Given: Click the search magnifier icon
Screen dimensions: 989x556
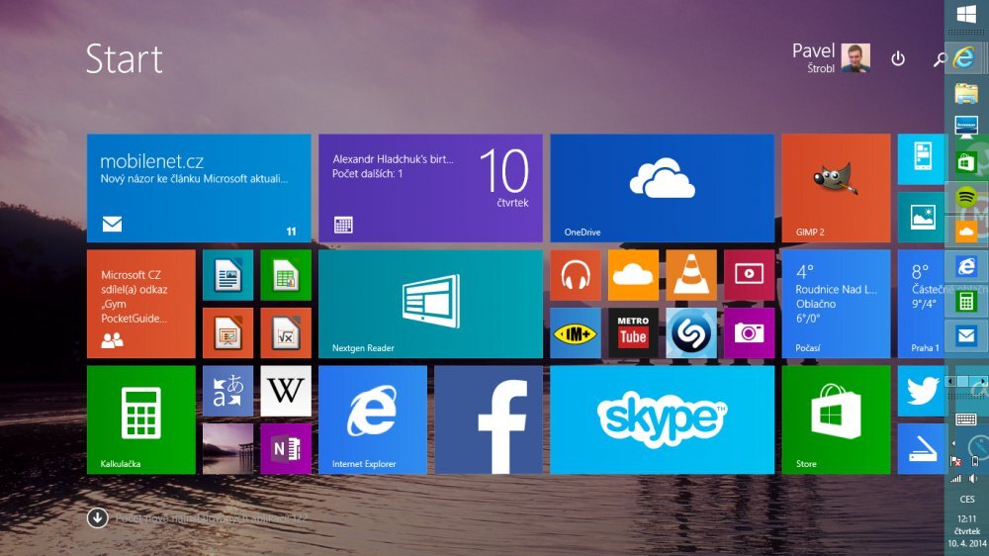Looking at the screenshot, I should [940, 59].
